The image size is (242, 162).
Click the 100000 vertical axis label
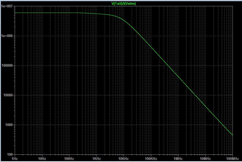pyautogui.click(x=7, y=65)
